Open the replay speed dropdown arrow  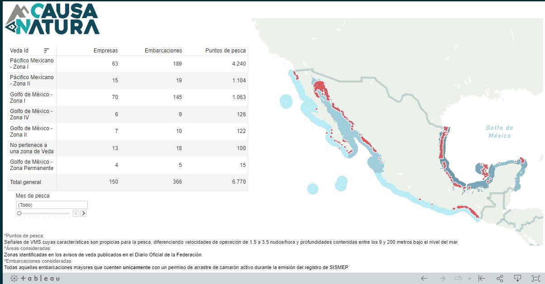pyautogui.click(x=470, y=279)
